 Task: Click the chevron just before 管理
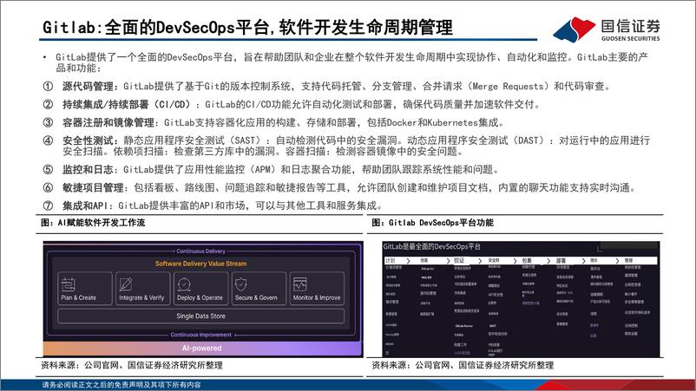click(617, 261)
